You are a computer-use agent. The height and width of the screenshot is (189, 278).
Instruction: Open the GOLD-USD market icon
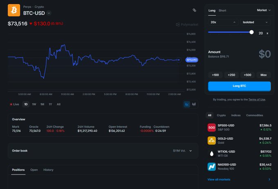click(211, 141)
